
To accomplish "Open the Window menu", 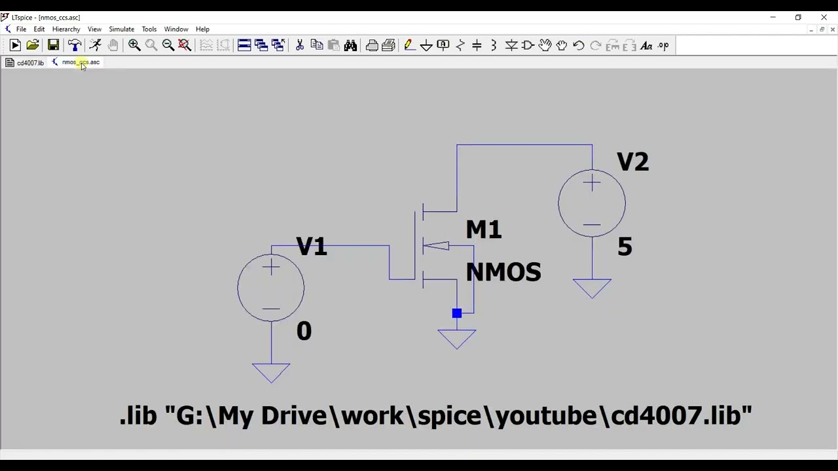I will (176, 29).
